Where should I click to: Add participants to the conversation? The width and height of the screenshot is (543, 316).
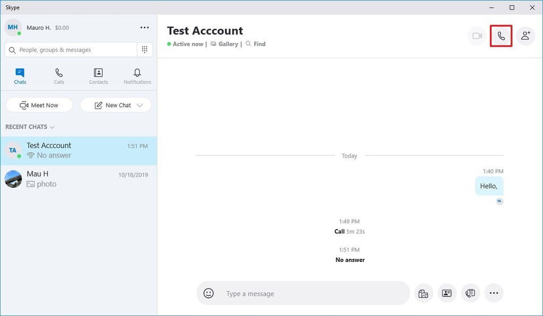tap(526, 36)
